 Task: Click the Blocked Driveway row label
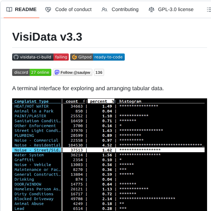[34, 199]
